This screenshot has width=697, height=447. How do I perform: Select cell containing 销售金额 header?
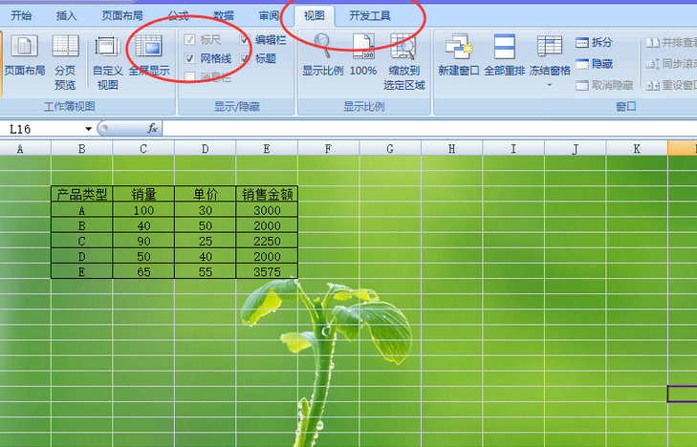point(267,194)
